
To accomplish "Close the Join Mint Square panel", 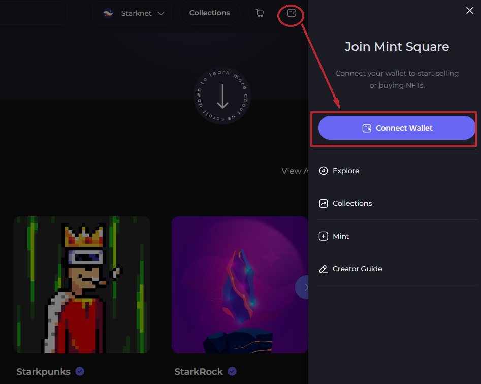I will click(x=470, y=11).
